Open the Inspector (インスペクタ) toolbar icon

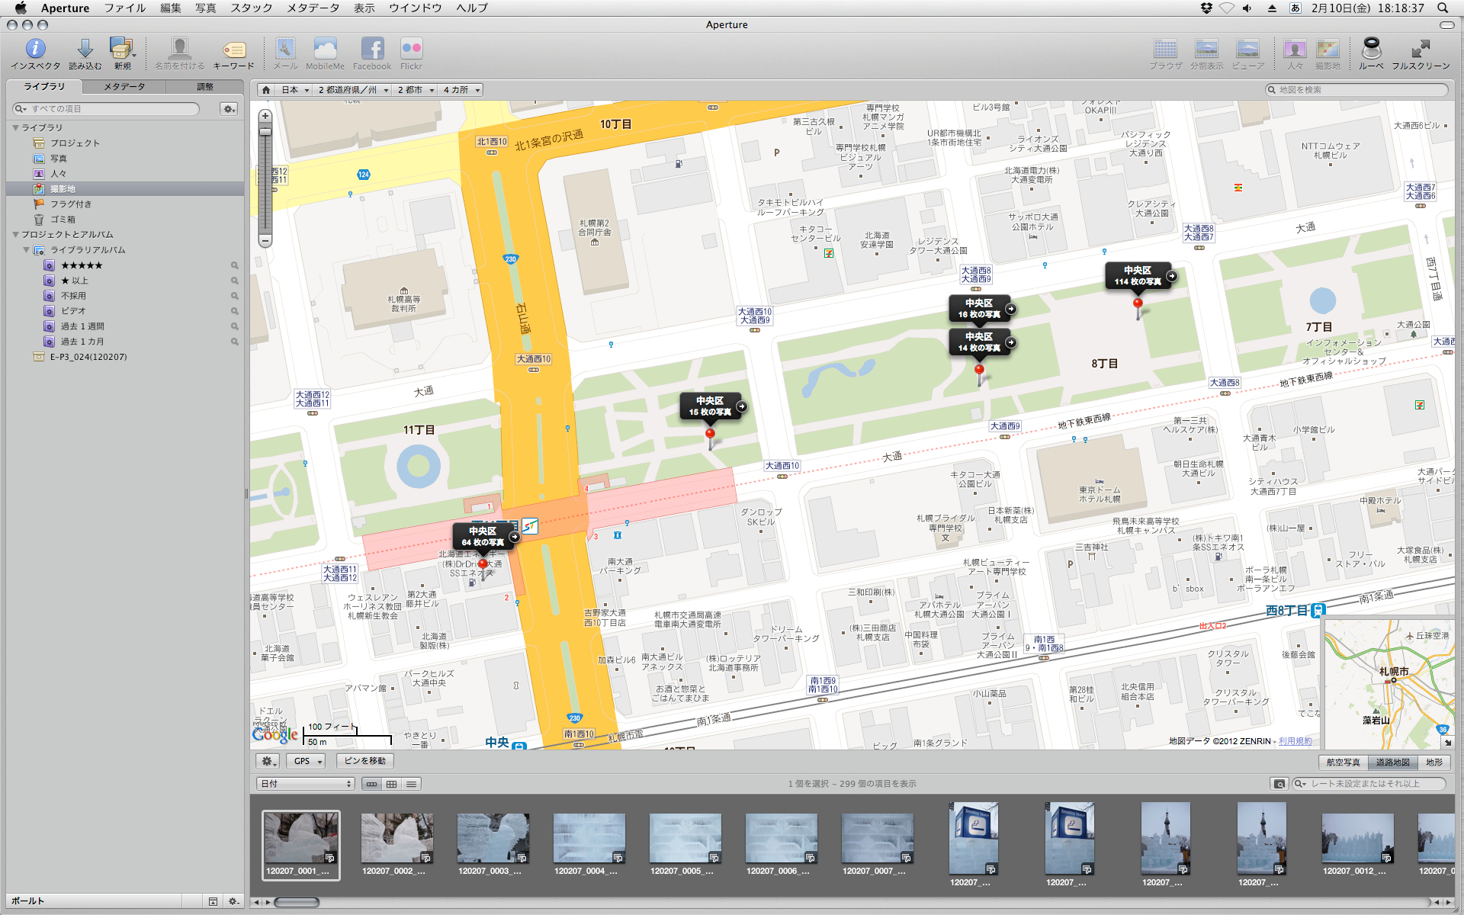pos(35,50)
